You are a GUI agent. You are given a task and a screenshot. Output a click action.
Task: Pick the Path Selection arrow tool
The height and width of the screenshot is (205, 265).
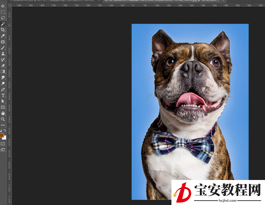click(x=3, y=101)
